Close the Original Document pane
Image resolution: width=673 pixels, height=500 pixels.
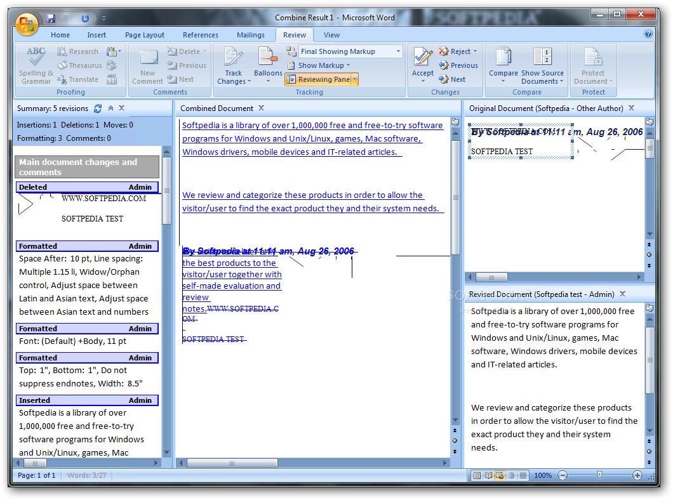click(631, 108)
